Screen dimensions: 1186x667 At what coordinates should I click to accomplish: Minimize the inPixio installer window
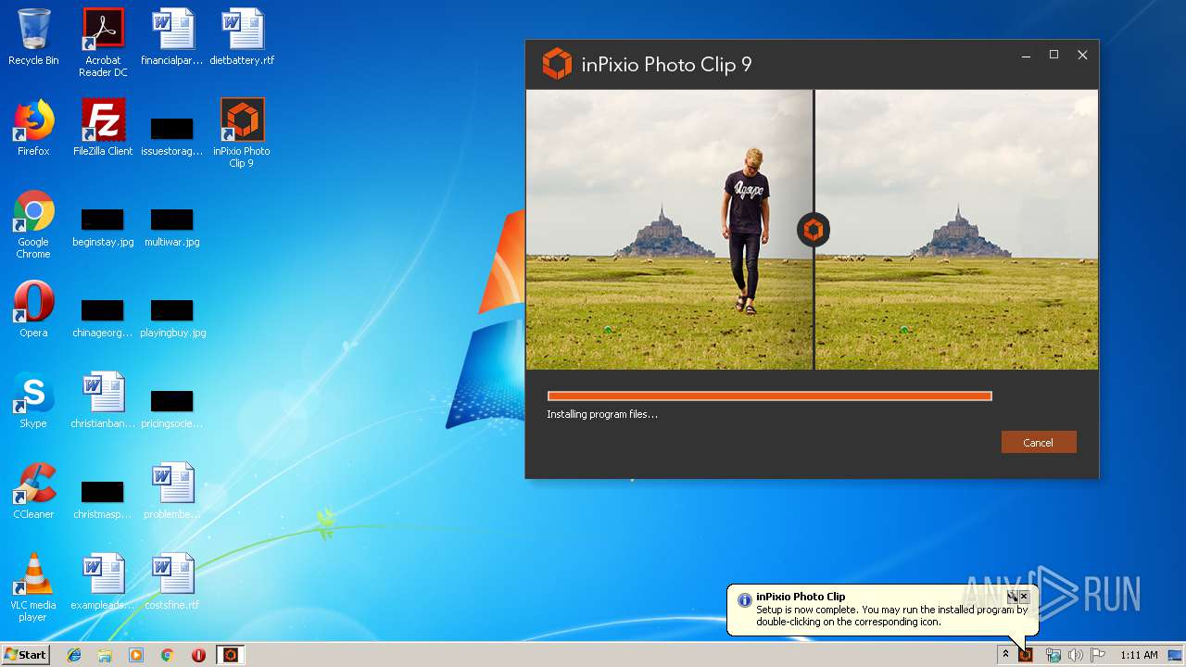click(1026, 56)
